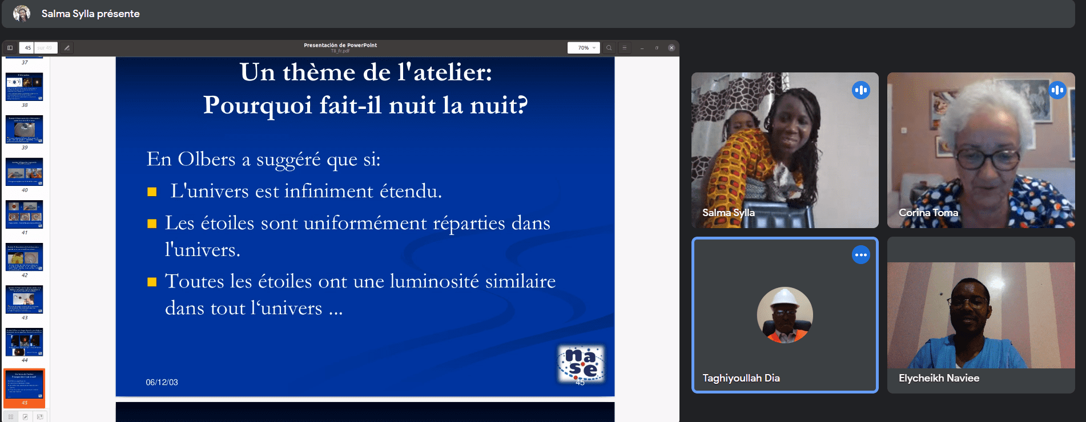
Task: Click the slide date text '06/12/03'
Action: pos(162,382)
